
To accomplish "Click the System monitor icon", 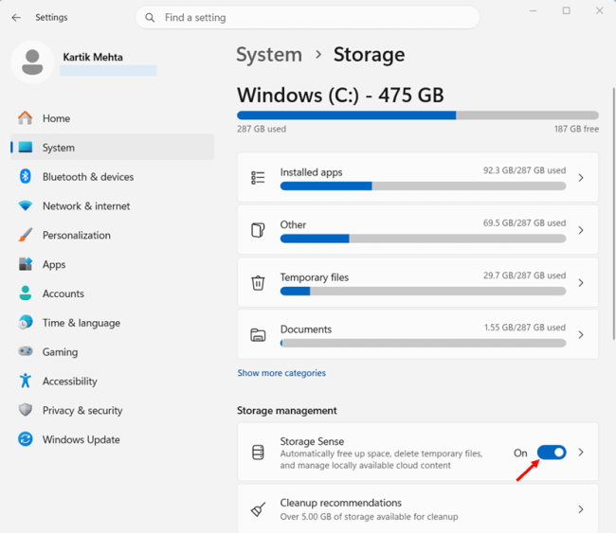I will [26, 147].
